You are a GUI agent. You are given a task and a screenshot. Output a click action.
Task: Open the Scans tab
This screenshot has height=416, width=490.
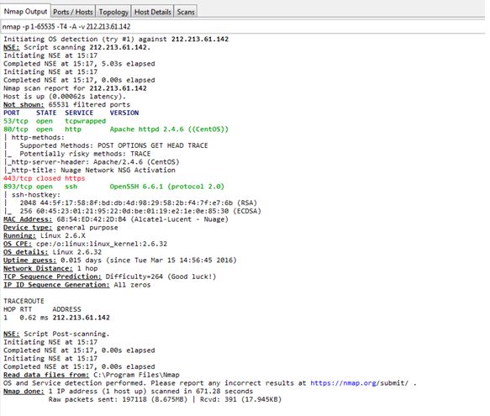pos(186,12)
